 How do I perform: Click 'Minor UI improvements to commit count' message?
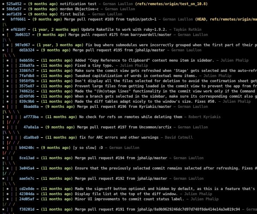coord(129,199)
